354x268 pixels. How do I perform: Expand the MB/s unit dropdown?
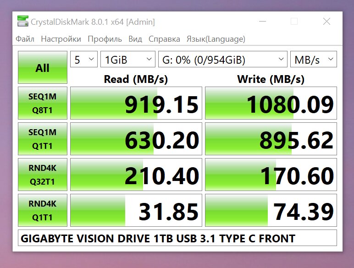coord(313,60)
